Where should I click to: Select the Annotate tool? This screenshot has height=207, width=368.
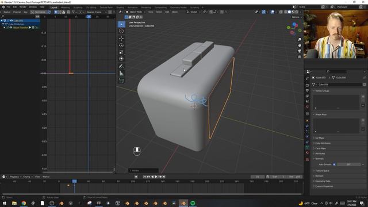[x=121, y=67]
